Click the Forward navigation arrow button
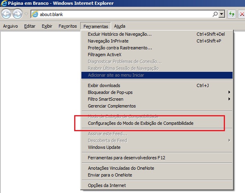This screenshot has height=193, width=245. tap(18, 14)
